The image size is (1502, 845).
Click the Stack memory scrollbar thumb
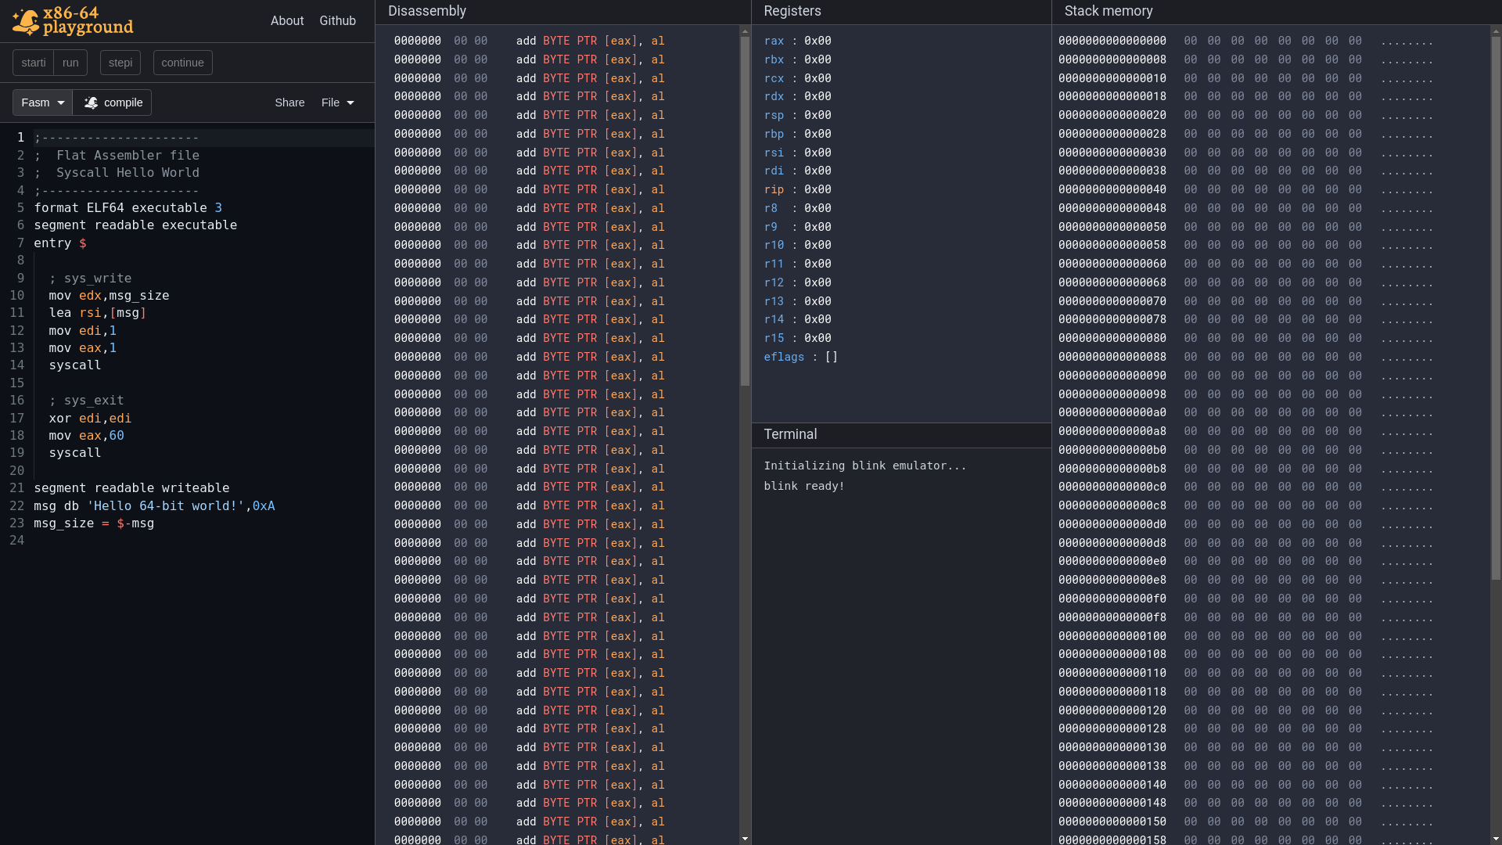click(1496, 307)
